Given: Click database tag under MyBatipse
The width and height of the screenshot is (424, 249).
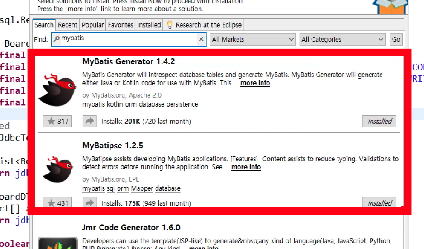Looking at the screenshot, I should [x=167, y=188].
